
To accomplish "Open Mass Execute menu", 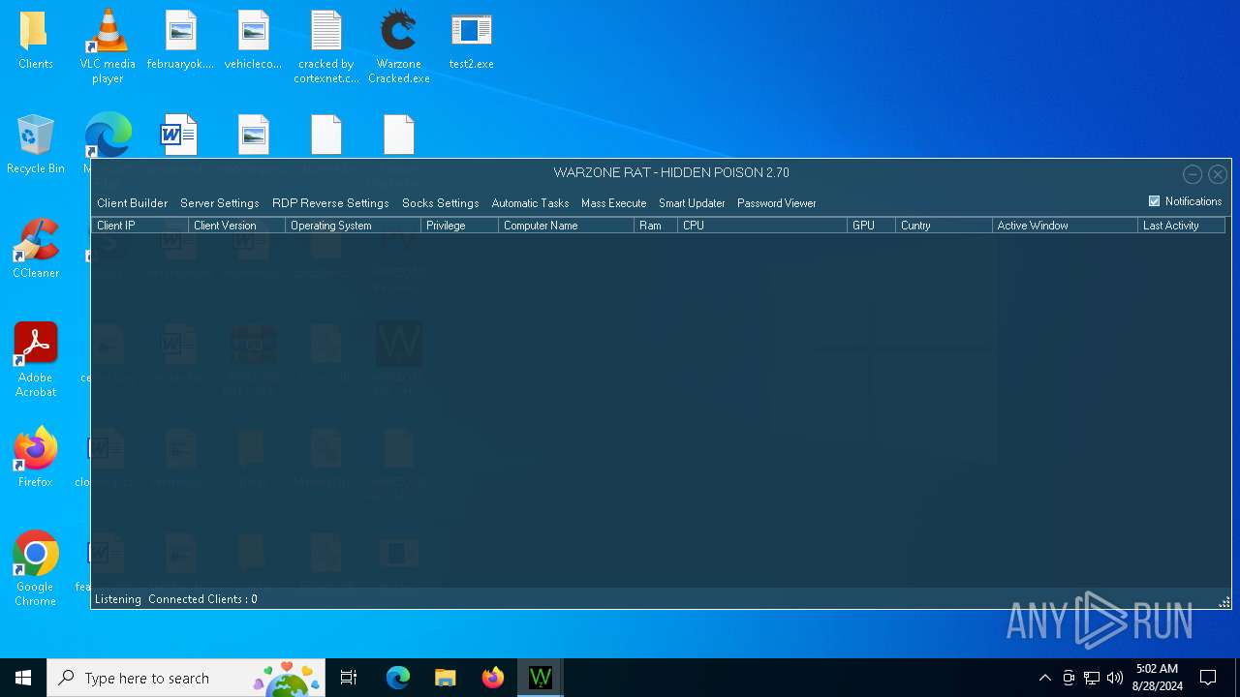I will click(613, 203).
